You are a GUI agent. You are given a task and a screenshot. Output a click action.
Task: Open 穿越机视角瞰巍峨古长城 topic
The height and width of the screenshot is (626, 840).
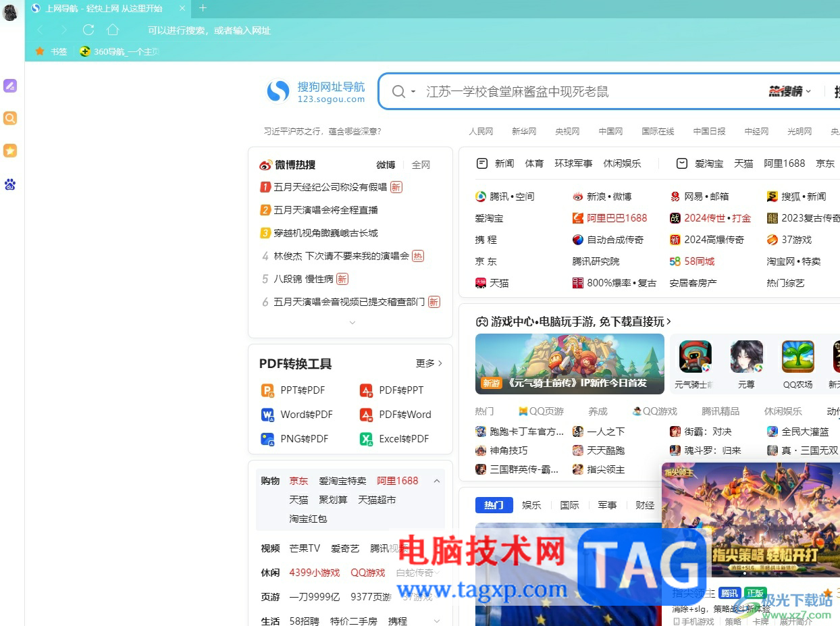coord(325,233)
